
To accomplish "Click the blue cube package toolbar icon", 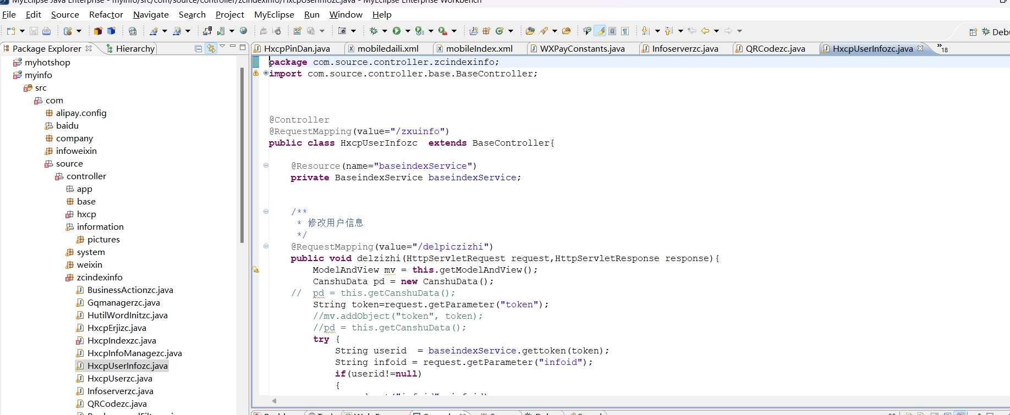I will coord(111,31).
